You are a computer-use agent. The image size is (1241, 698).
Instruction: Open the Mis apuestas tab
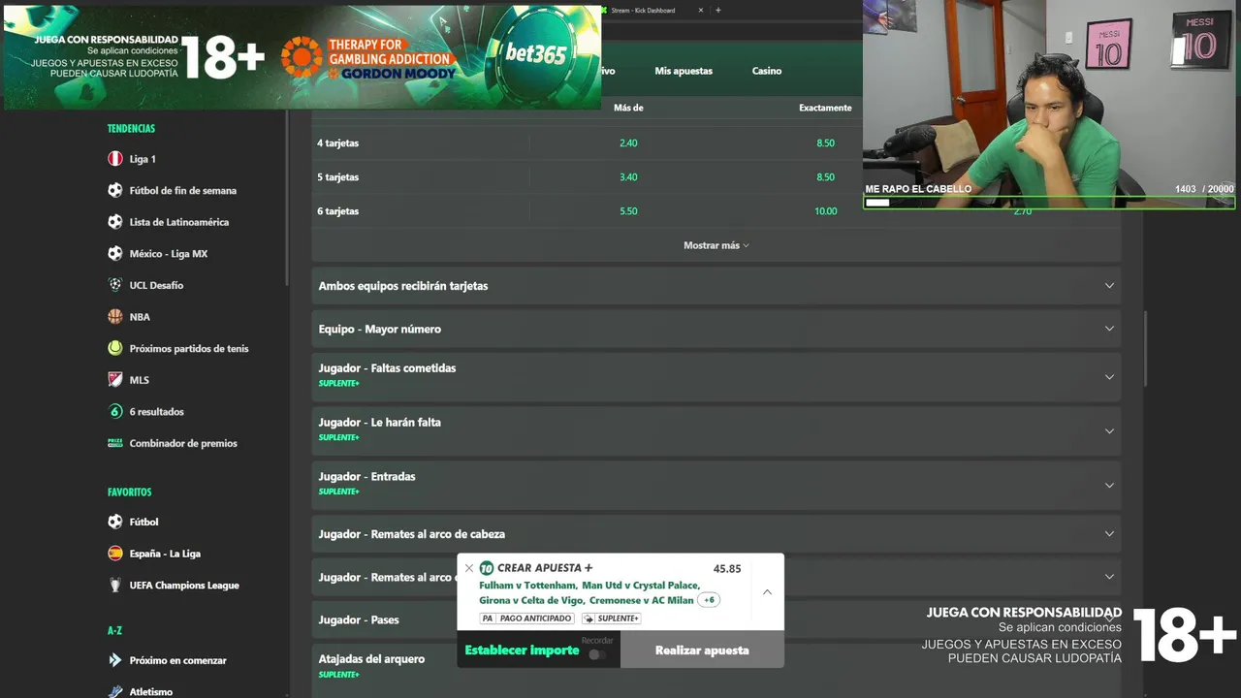click(x=684, y=71)
